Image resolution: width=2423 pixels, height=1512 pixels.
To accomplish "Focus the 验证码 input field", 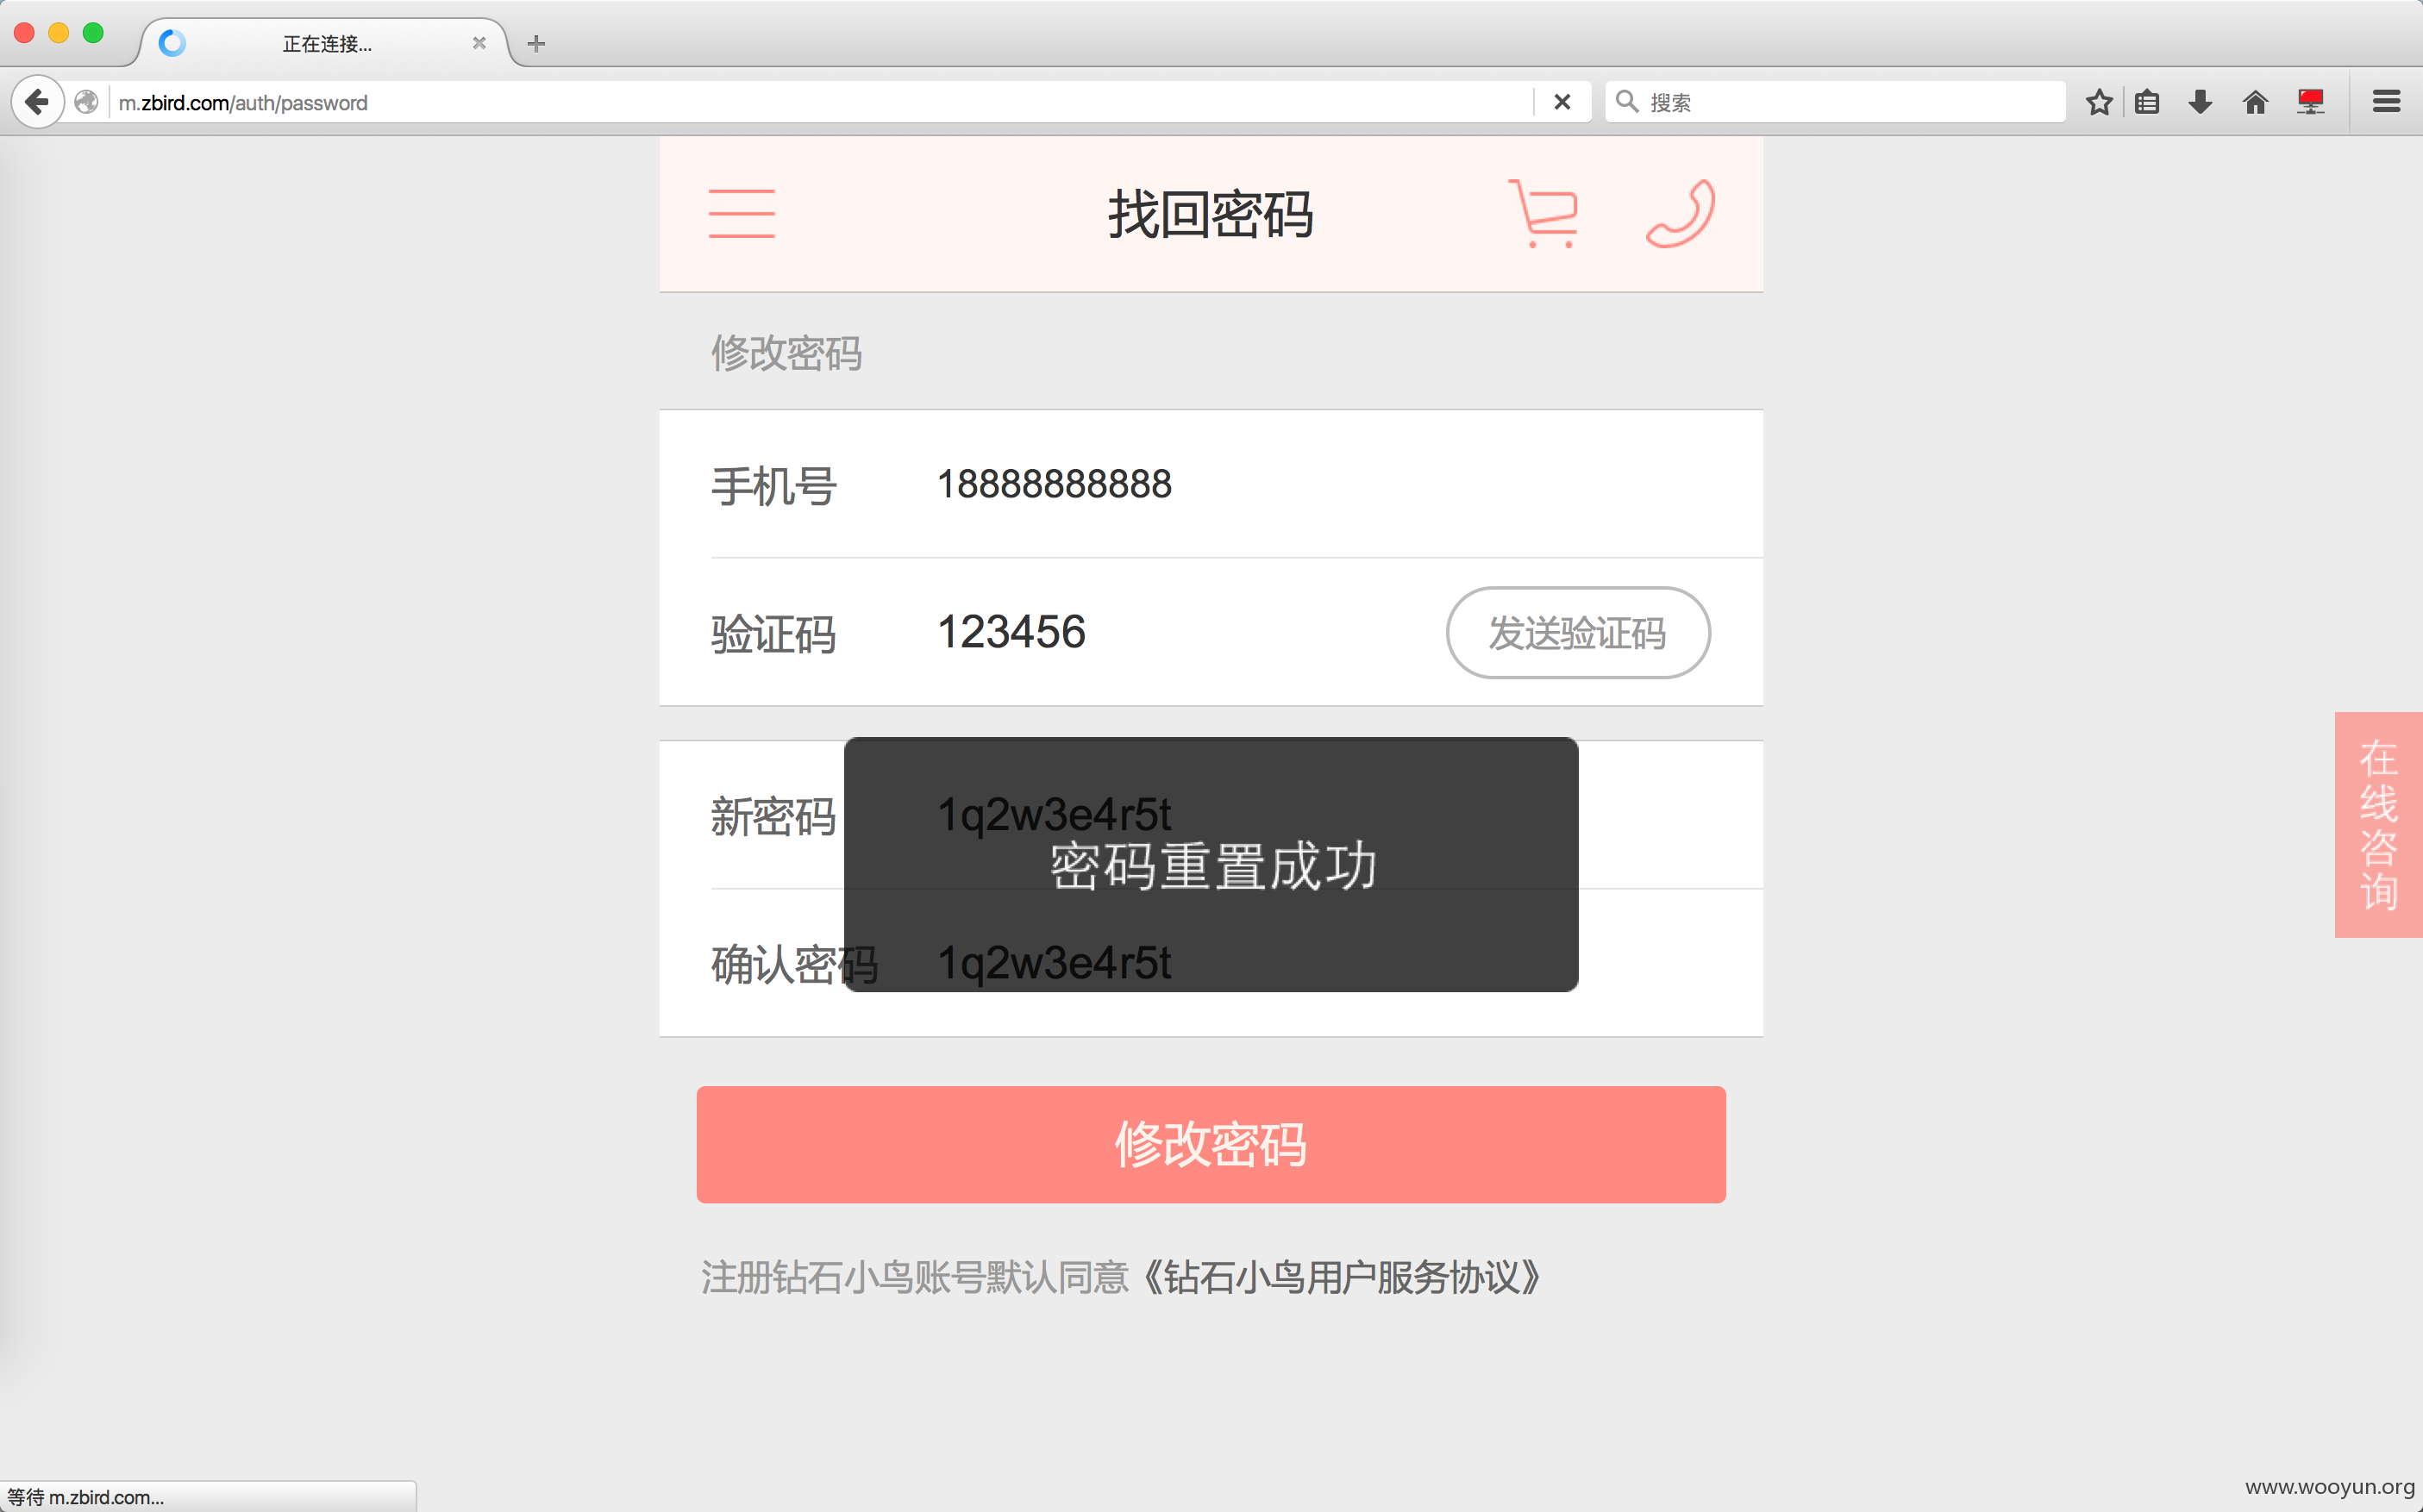I will pyautogui.click(x=1180, y=632).
